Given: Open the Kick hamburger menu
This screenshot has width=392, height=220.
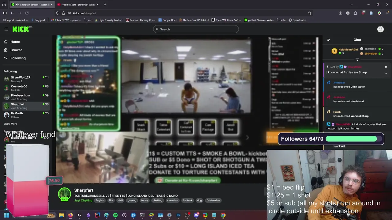Looking at the screenshot, I should coord(6,29).
